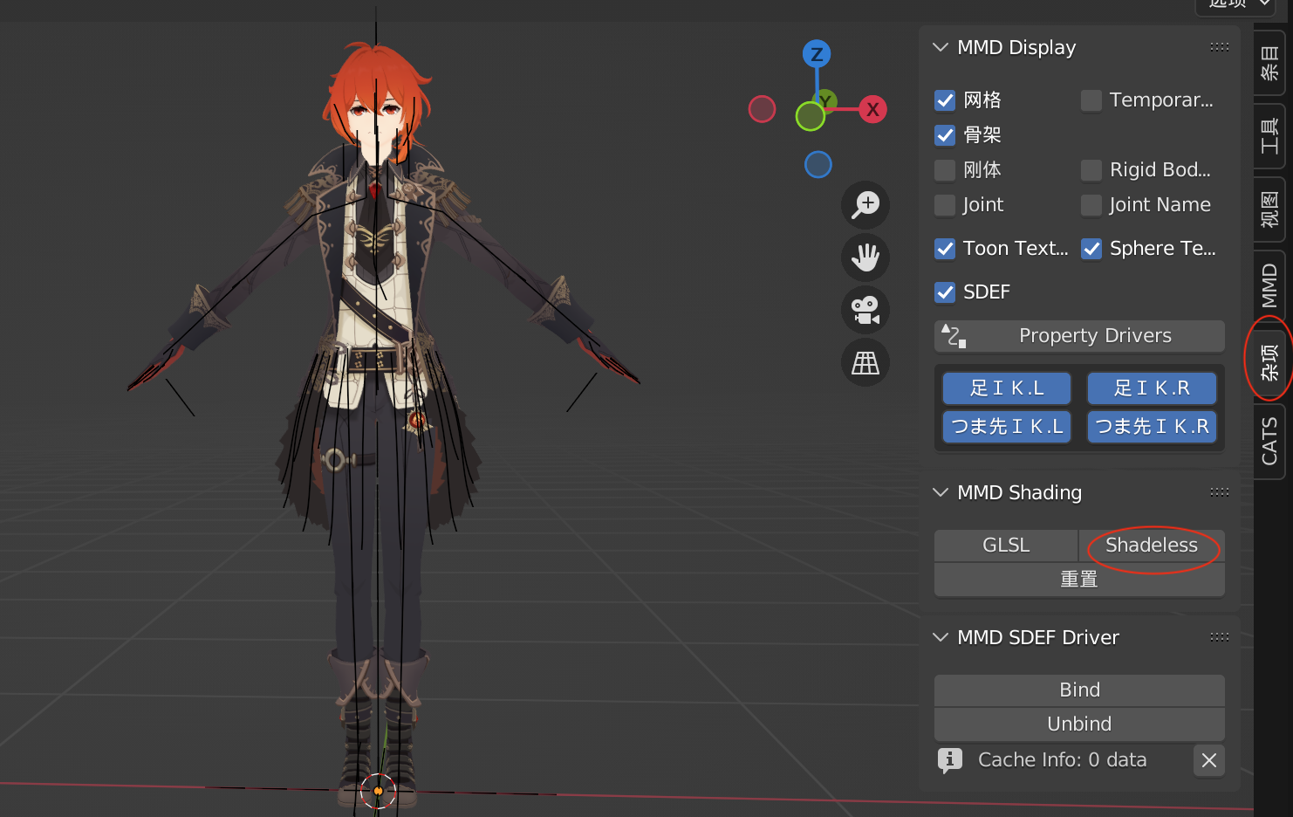This screenshot has height=817, width=1293.
Task: Toggle camera view icon
Action: [865, 310]
